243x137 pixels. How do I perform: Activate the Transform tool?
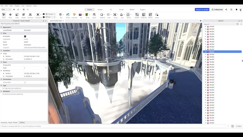pyautogui.click(x=30, y=15)
